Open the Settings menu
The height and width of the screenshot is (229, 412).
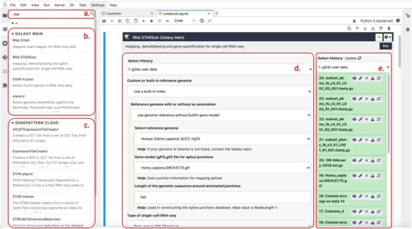point(98,5)
